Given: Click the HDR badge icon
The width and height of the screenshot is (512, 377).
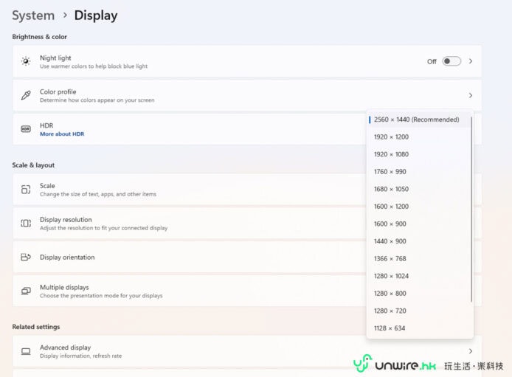Looking at the screenshot, I should coord(26,129).
